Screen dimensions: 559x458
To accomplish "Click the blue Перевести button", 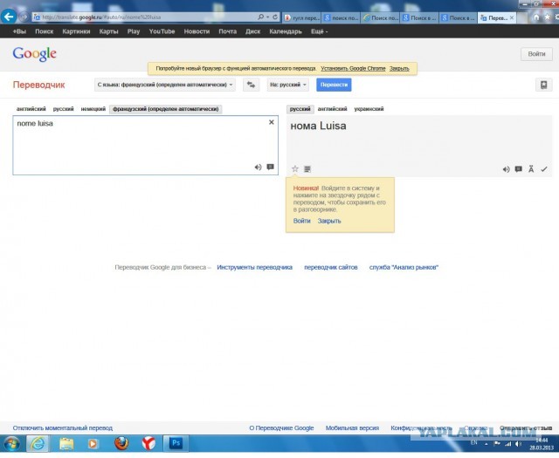I will (x=334, y=85).
